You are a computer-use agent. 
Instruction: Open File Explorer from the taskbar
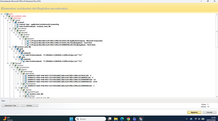click(116, 119)
